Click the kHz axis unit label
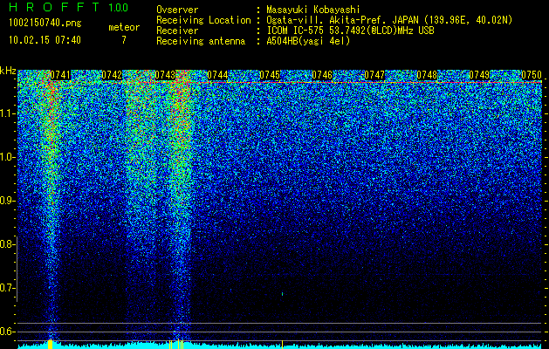549x349 pixels. click(x=8, y=71)
